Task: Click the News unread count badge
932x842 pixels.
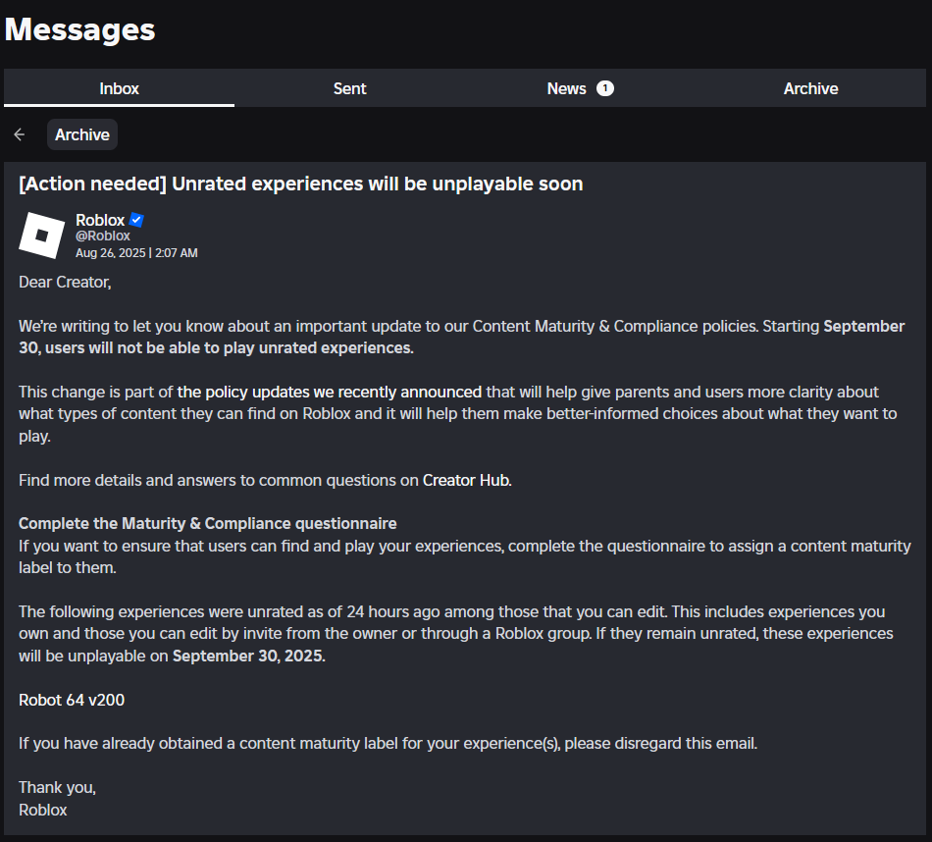Action: coord(605,88)
